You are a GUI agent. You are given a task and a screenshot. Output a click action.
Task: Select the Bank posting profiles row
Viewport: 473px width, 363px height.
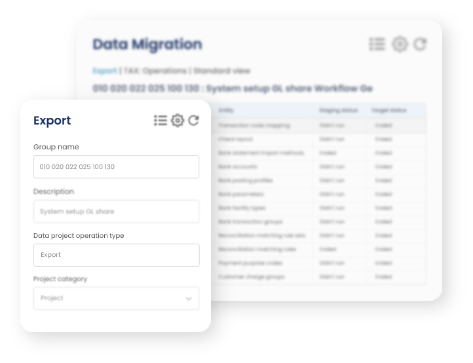[x=318, y=180]
